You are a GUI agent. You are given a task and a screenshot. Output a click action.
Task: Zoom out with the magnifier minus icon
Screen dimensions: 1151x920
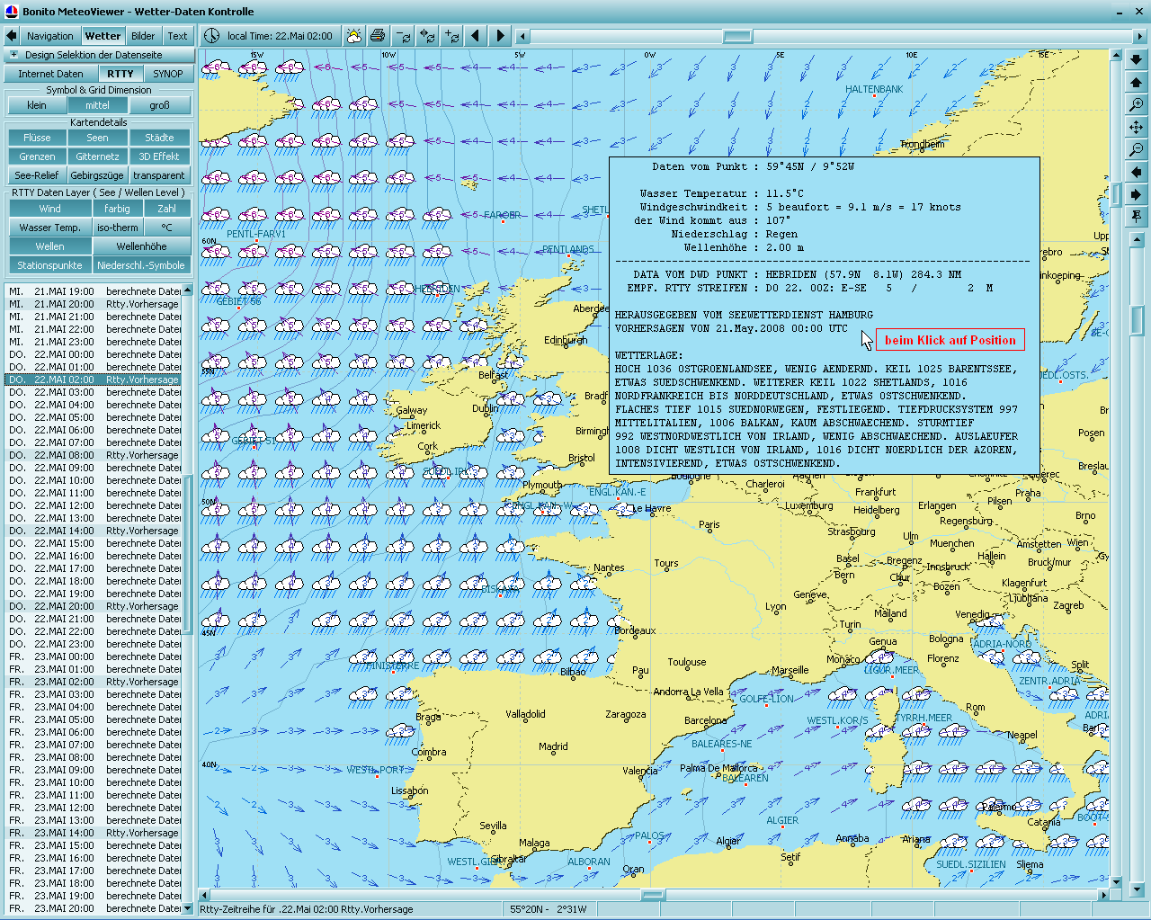pos(1137,149)
